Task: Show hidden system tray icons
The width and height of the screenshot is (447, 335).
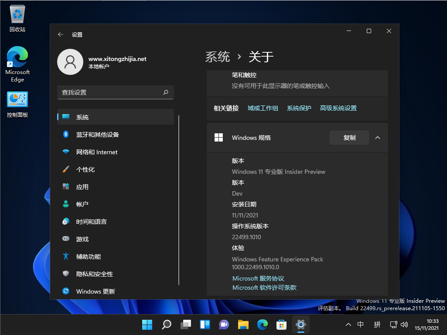Action: pos(348,325)
